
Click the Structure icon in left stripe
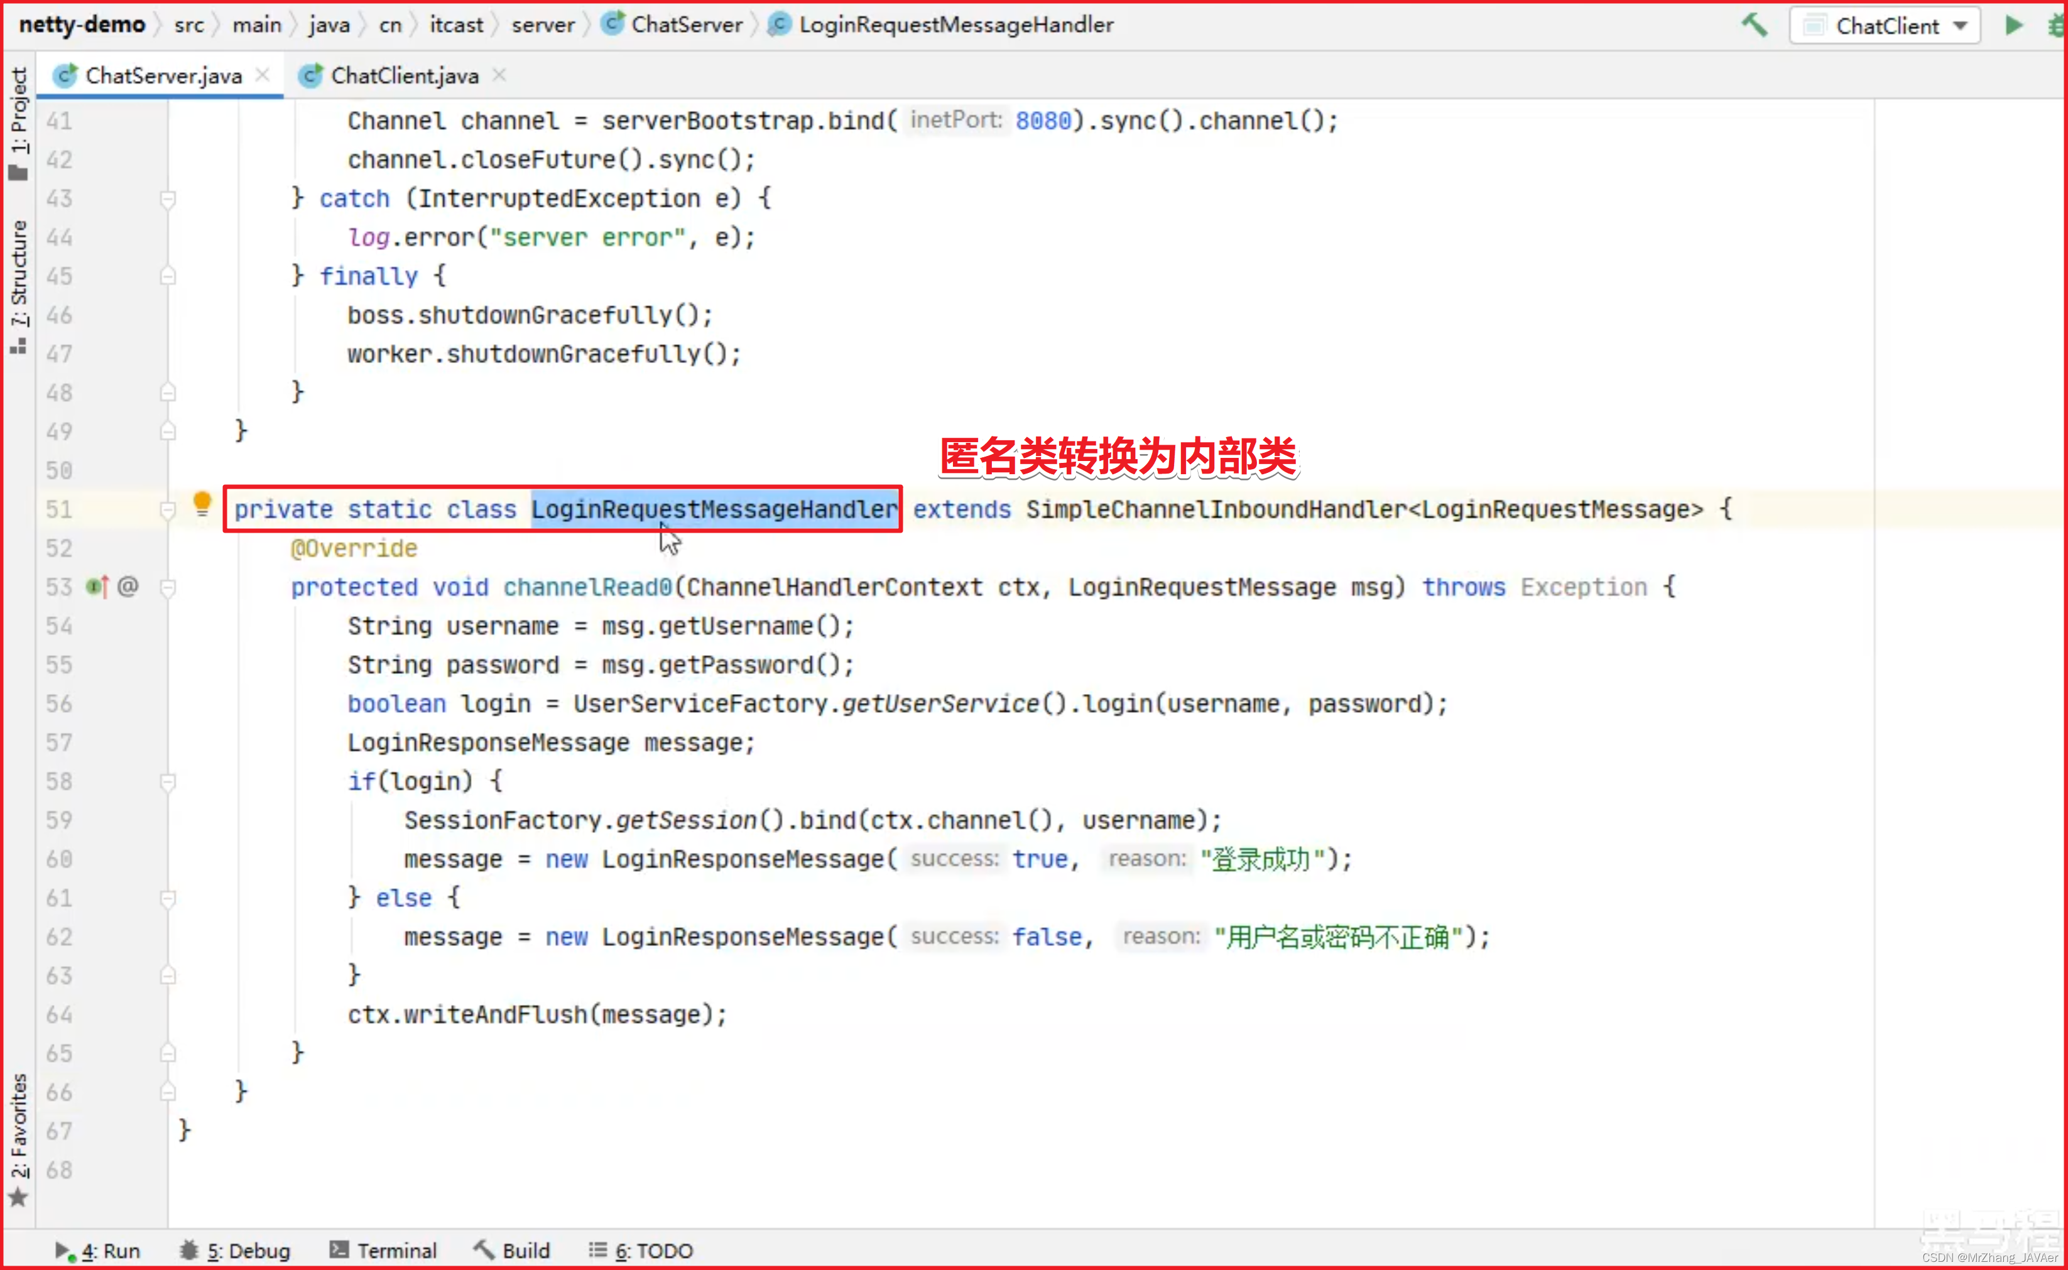pos(18,345)
